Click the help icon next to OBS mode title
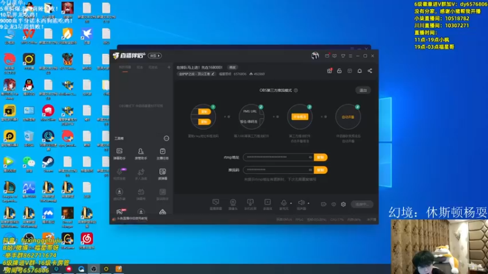 pyautogui.click(x=296, y=90)
